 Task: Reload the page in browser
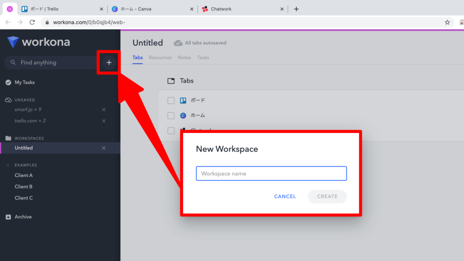point(32,22)
